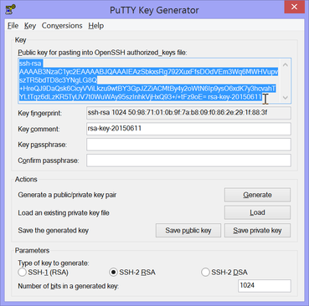Click the Confirm passphrase field

[x=188, y=161]
